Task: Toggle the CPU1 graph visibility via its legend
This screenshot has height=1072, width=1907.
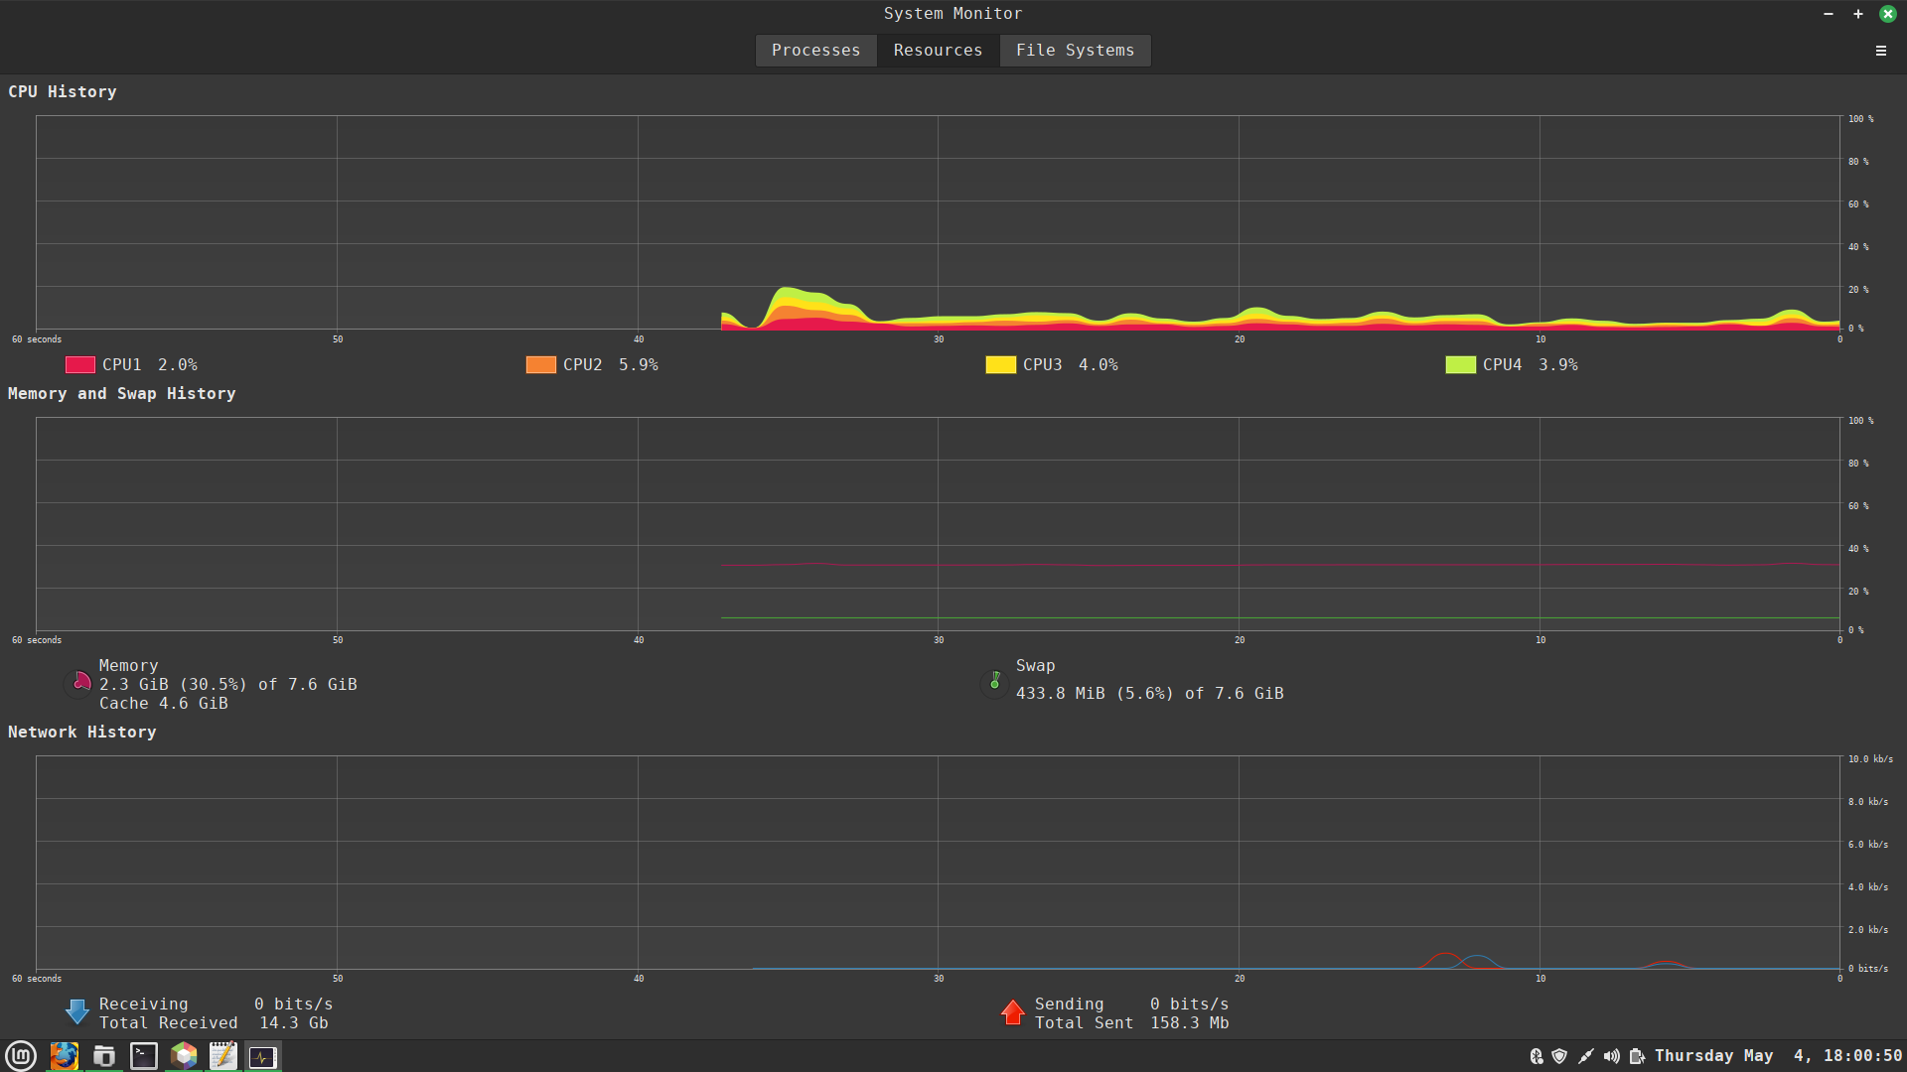Action: [x=79, y=364]
